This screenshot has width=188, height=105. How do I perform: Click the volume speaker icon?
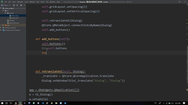(x=172, y=103)
